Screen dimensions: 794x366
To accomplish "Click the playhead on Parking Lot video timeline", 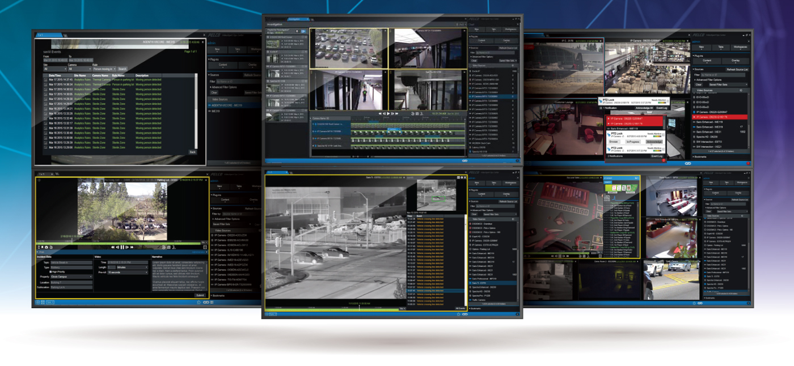I will [x=72, y=242].
